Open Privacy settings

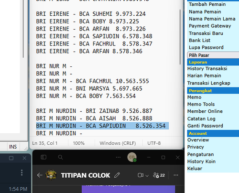(x=196, y=147)
